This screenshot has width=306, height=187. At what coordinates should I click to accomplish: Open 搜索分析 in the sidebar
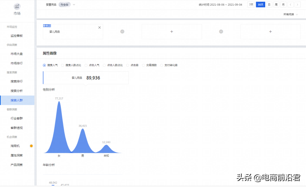(x=16, y=91)
